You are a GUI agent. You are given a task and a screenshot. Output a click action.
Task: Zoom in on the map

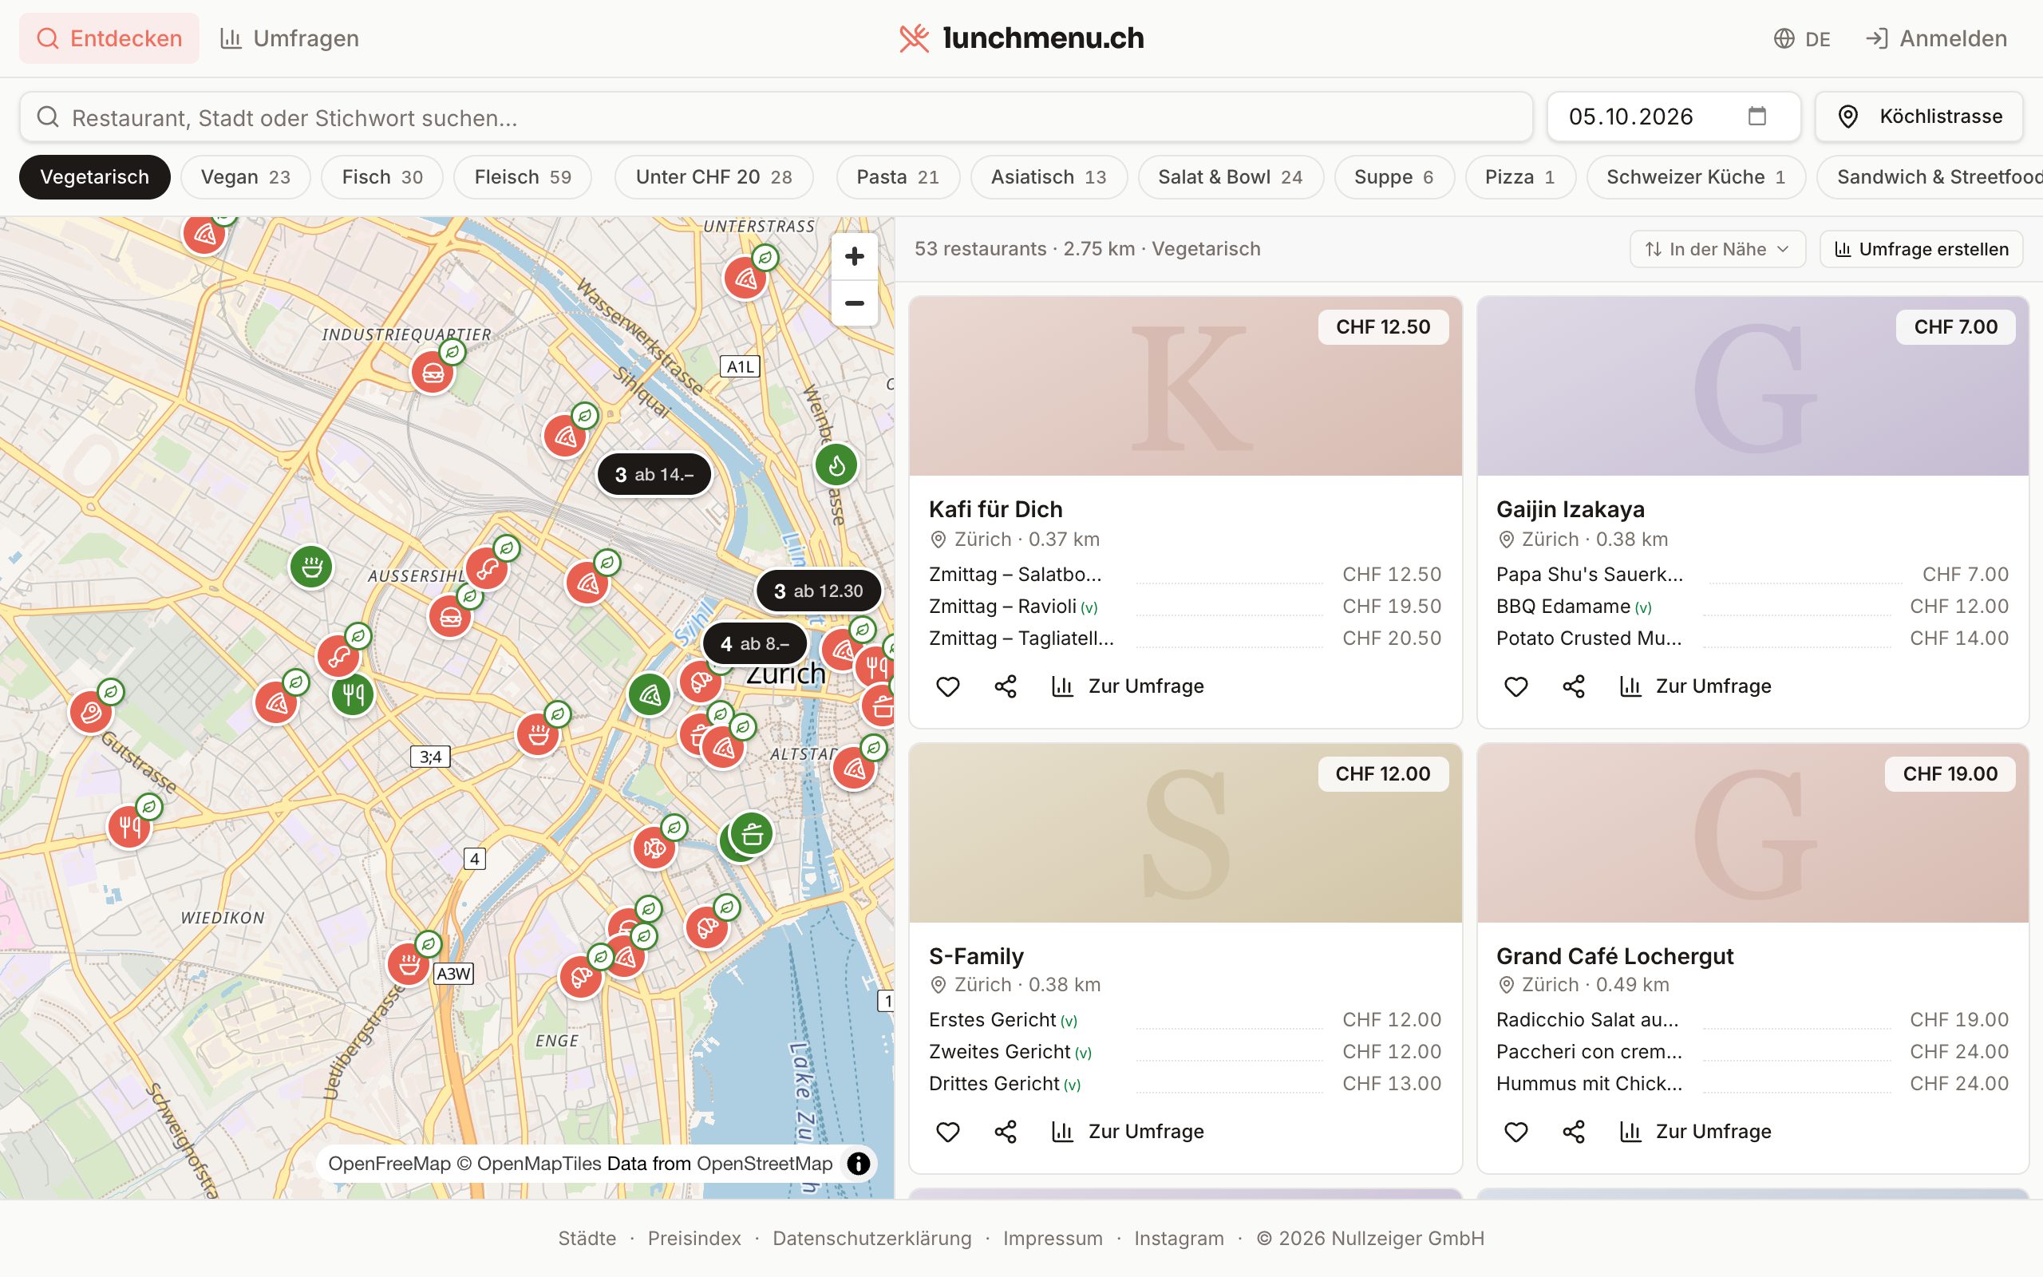853,256
